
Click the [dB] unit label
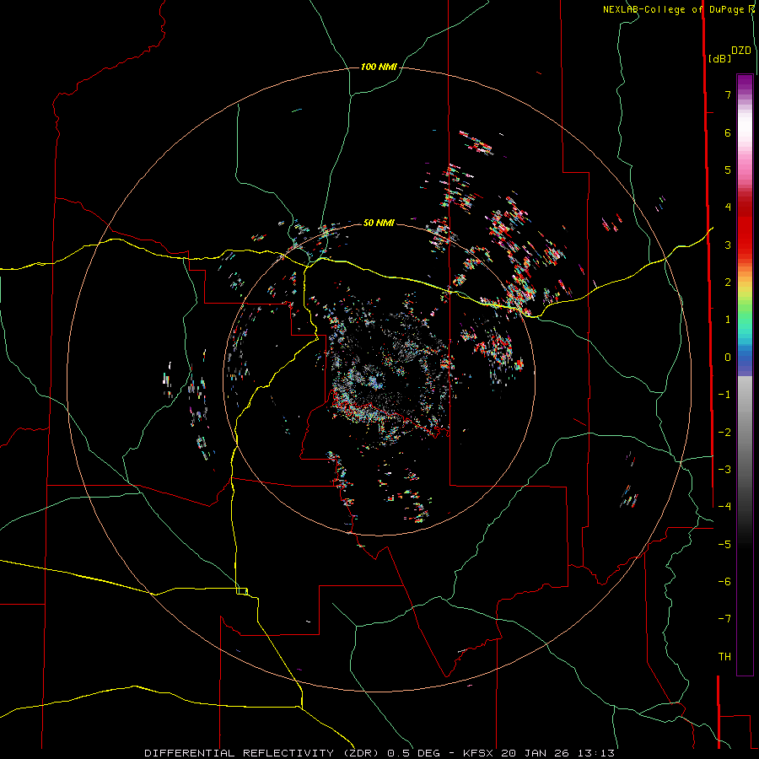pyautogui.click(x=720, y=58)
